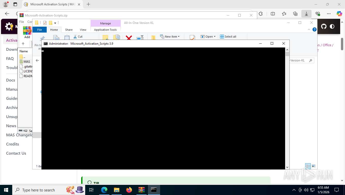Open FAQ link in website sidebar
The height and width of the screenshot is (195, 345).
[10, 58]
